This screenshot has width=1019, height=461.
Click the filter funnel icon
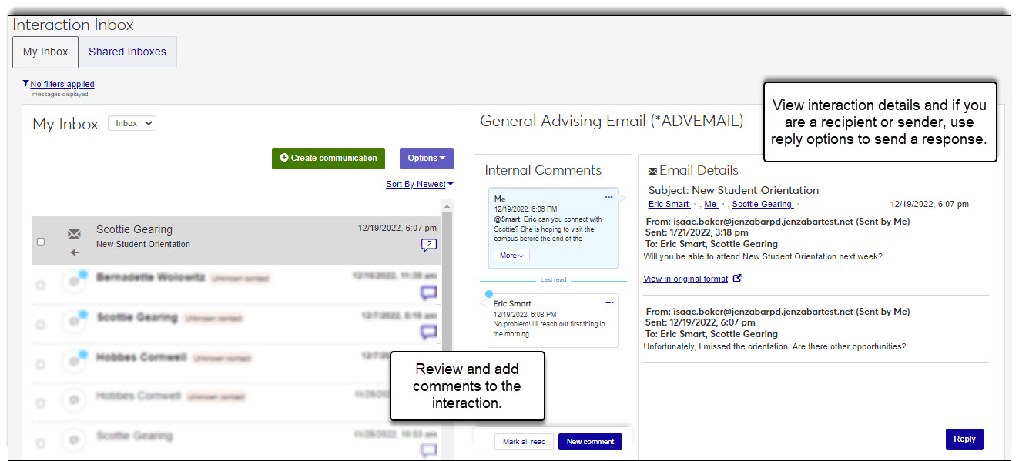point(25,83)
